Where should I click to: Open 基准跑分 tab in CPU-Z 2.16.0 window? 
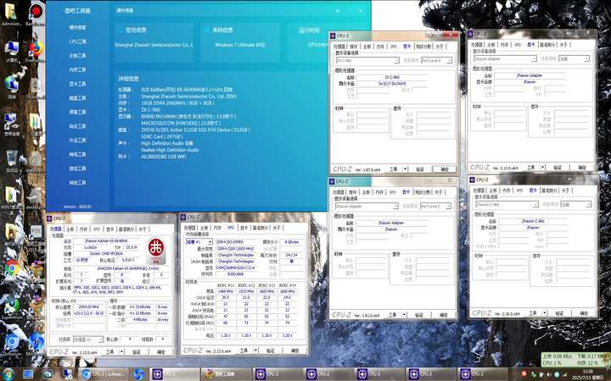click(549, 190)
